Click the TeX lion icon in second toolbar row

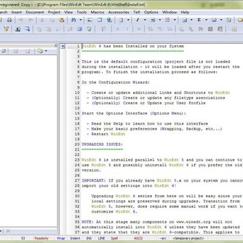[x=6, y=29]
